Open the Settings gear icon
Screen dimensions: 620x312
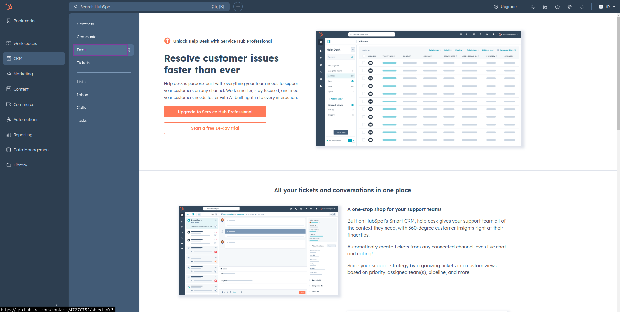(570, 7)
